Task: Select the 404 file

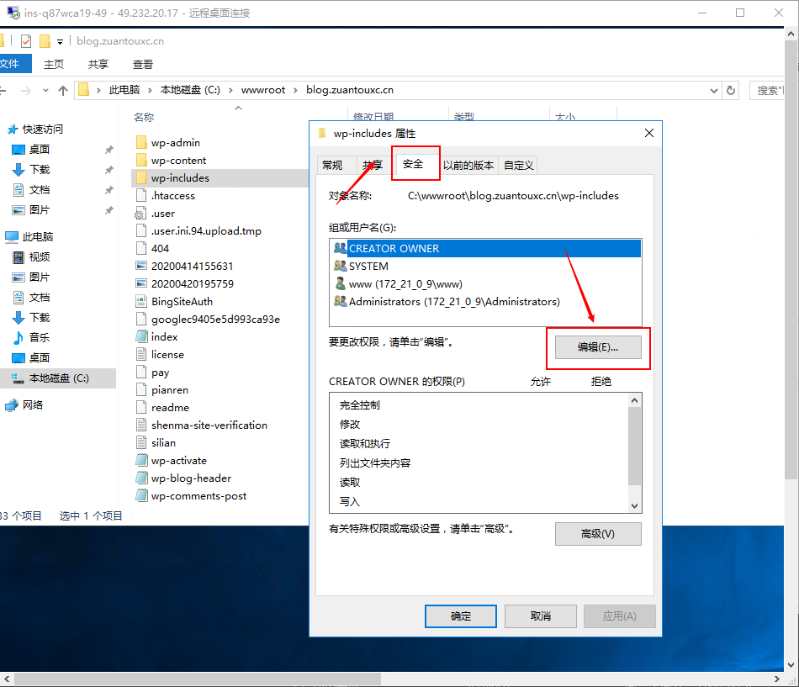Action: (153, 248)
